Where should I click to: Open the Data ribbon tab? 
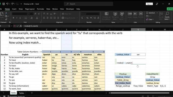tap(48, 9)
